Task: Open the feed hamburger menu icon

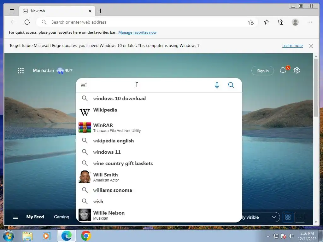Action: point(16,217)
